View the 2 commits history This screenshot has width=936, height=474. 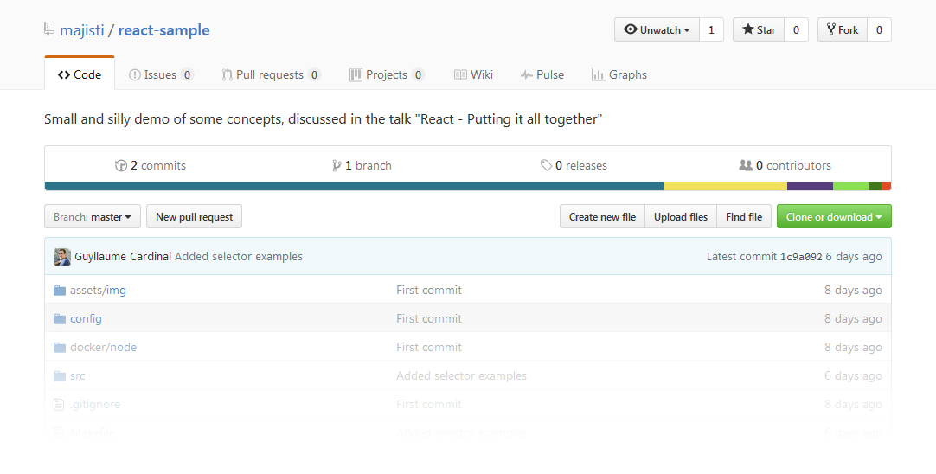[x=151, y=165]
